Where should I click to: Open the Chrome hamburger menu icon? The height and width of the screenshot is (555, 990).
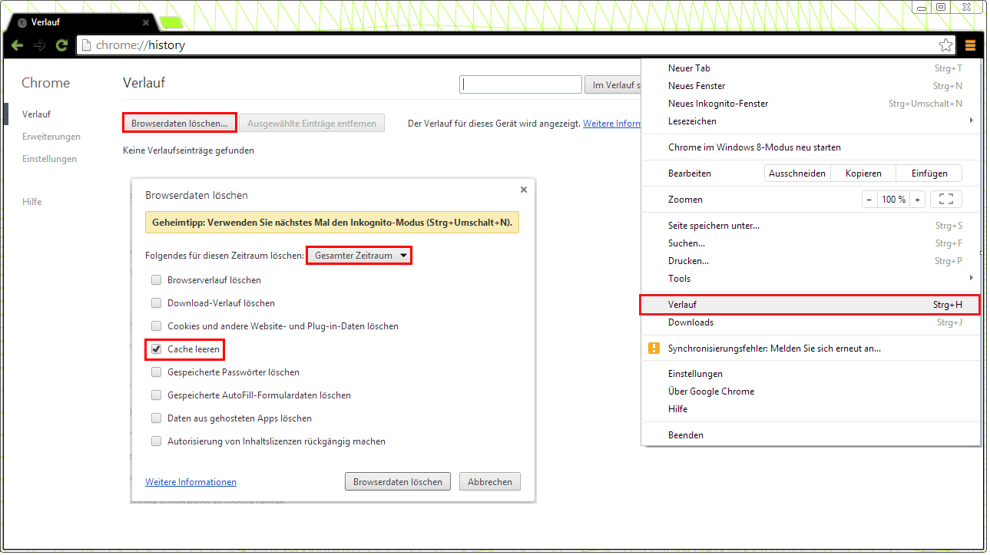coord(970,45)
